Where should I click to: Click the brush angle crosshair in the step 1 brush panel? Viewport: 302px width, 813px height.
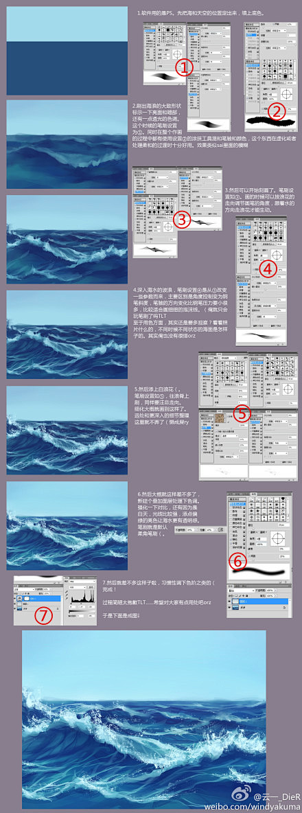coord(177,54)
